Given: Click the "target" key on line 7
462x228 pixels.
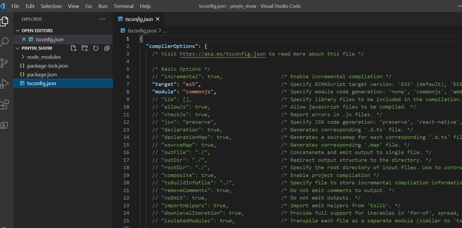Looking at the screenshot, I should coord(164,84).
